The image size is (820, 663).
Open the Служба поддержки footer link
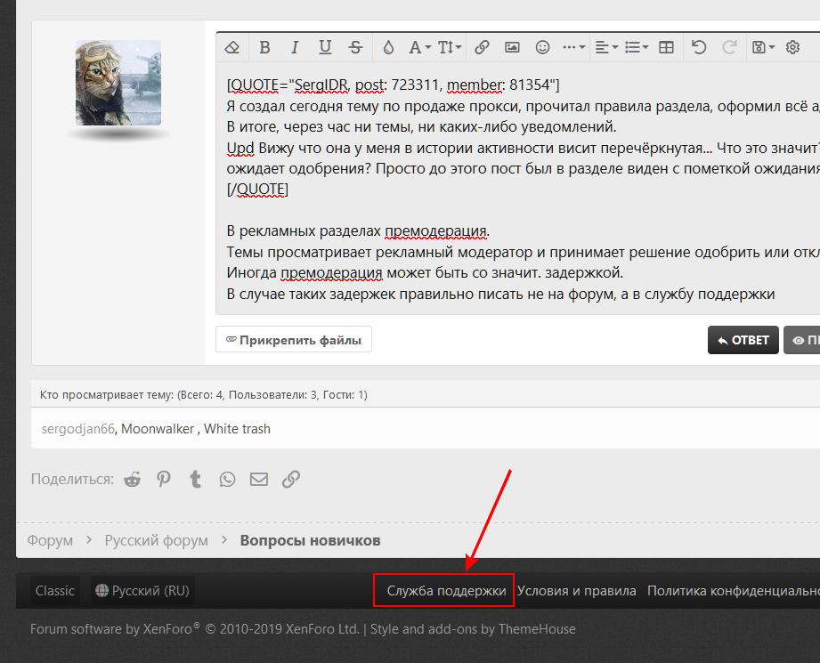446,591
